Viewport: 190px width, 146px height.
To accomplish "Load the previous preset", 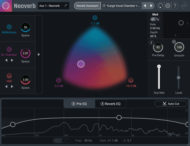I will pos(145,6).
